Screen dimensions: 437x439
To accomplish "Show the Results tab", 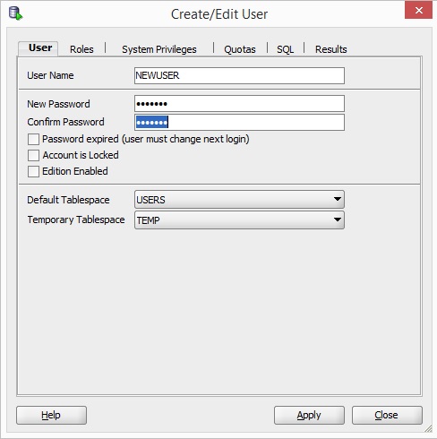I will coord(331,49).
